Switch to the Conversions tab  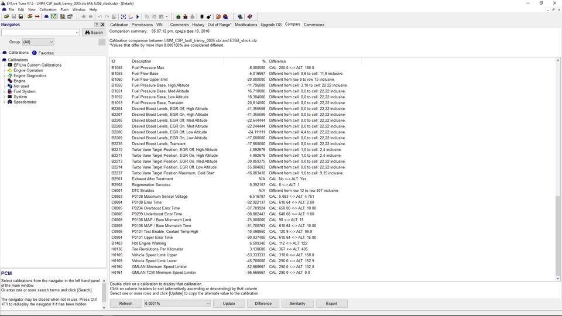[314, 25]
